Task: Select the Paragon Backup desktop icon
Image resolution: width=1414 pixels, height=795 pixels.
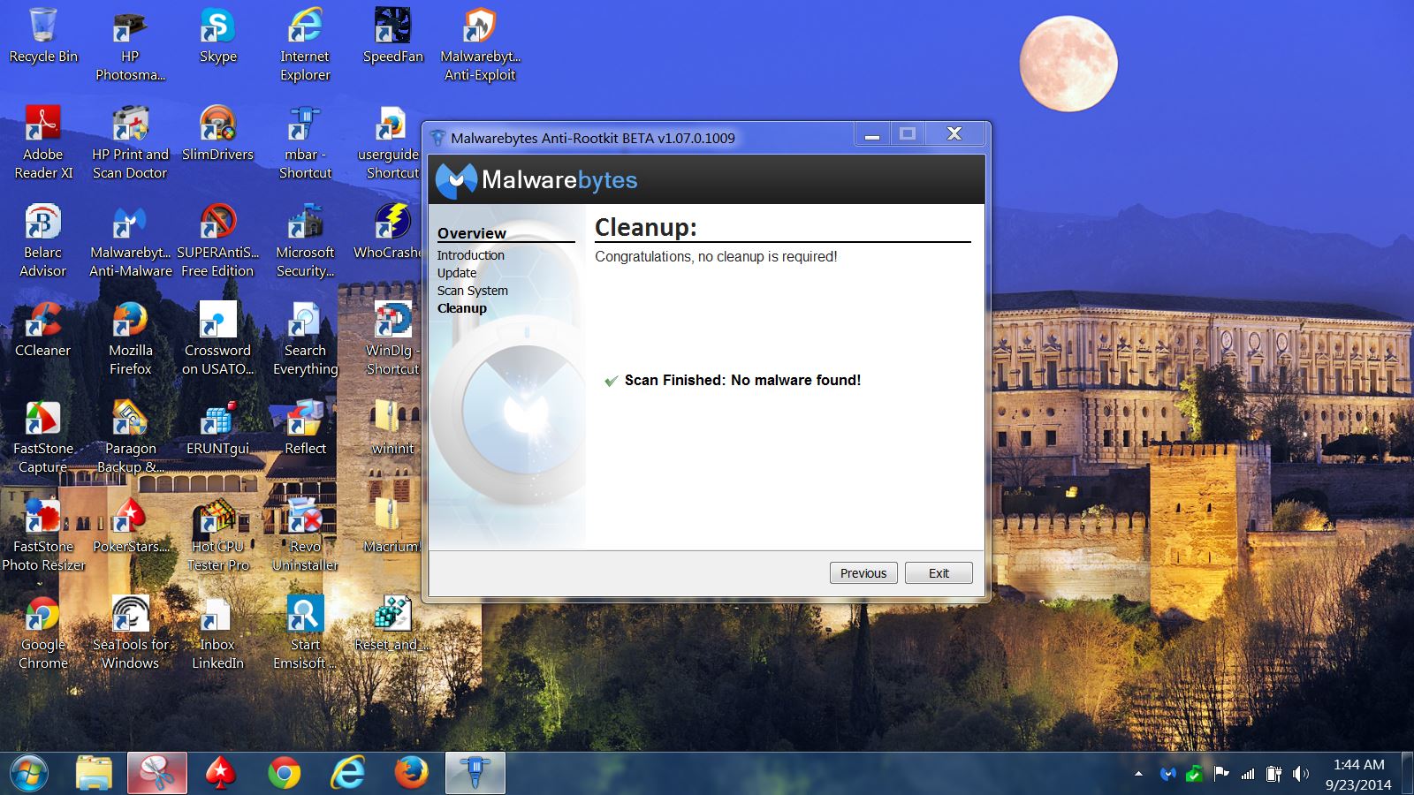Action: click(x=130, y=438)
